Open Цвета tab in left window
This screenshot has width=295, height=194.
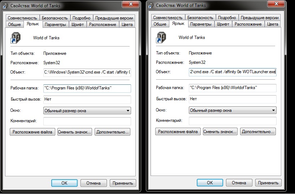coord(127,25)
